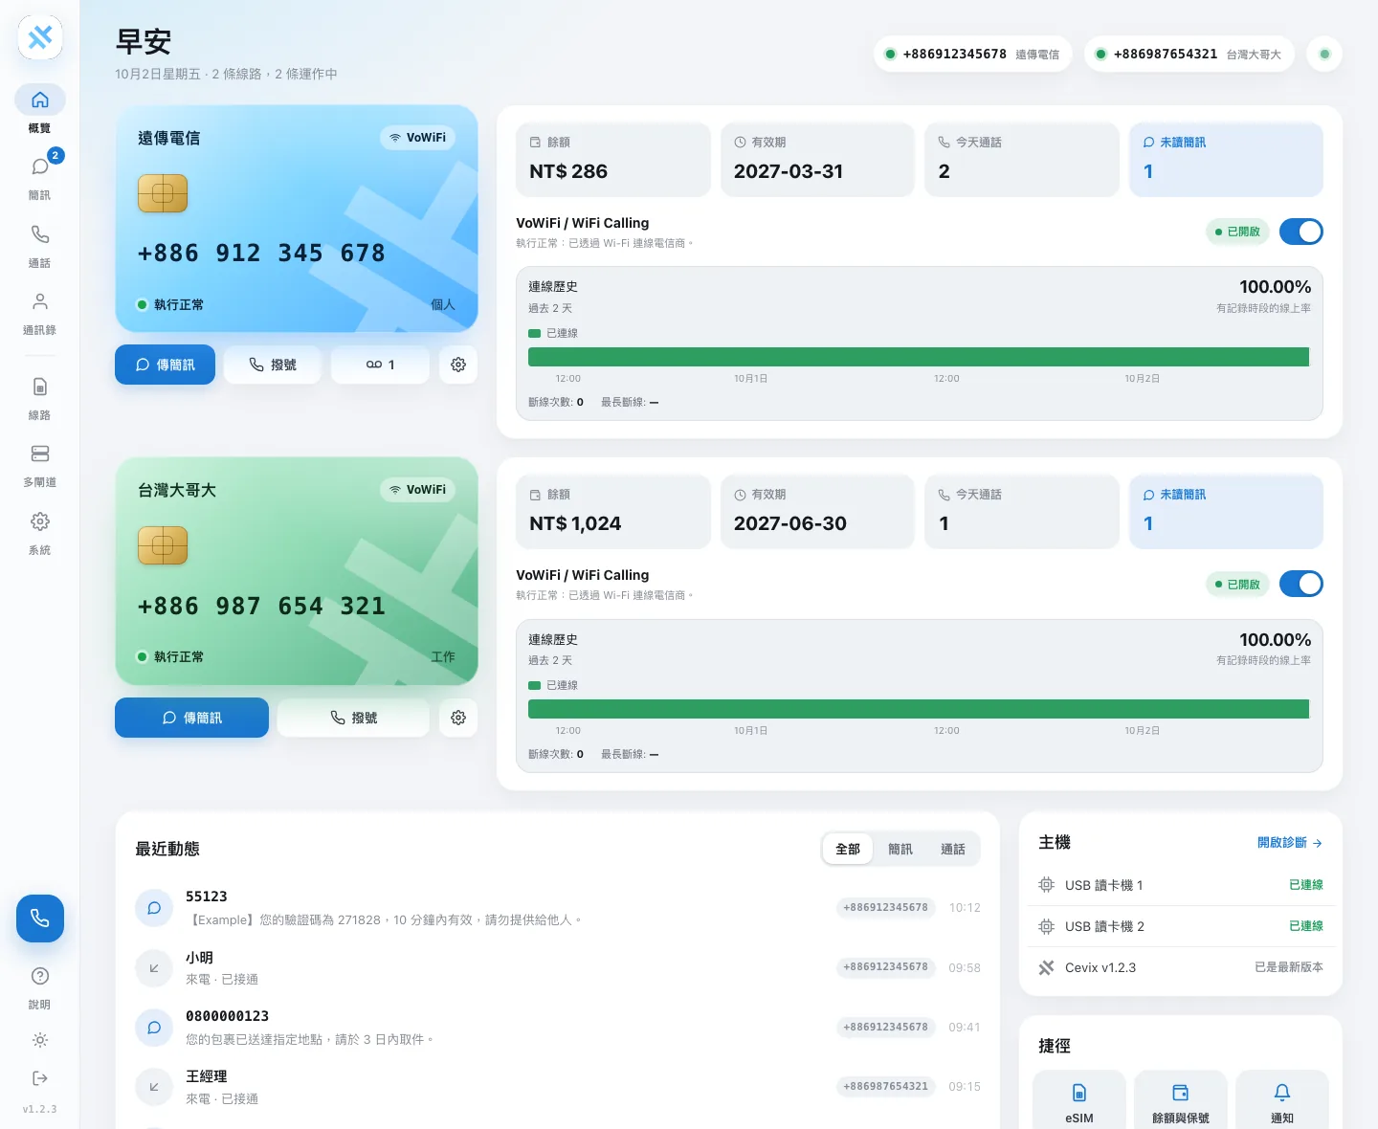Go to 通話 calls in sidebar
1378x1129 pixels.
(x=39, y=245)
